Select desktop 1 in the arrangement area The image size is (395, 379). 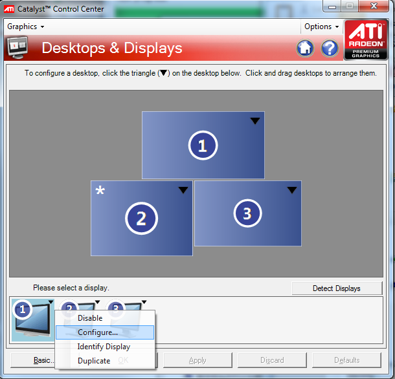(x=203, y=146)
